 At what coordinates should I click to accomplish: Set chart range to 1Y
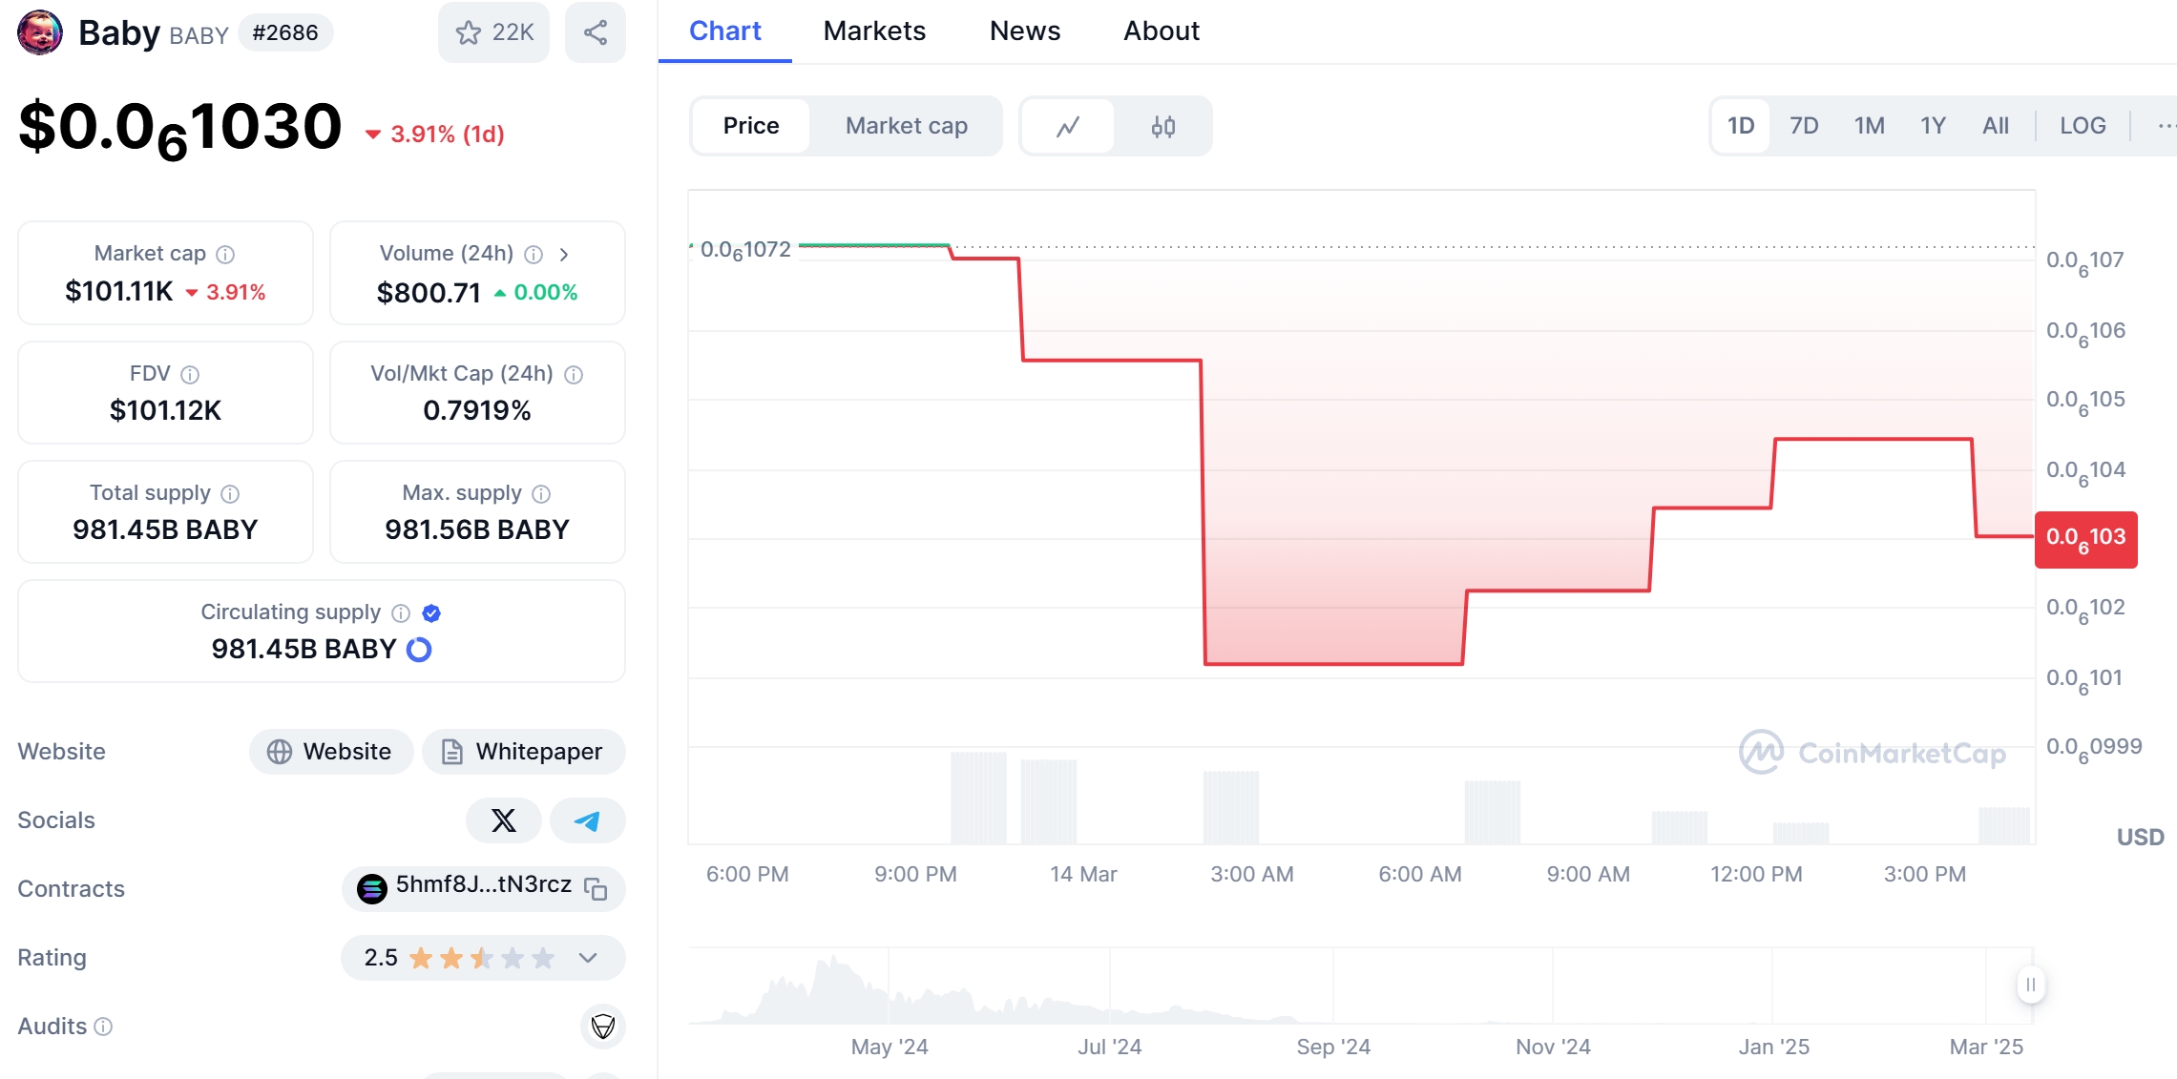coord(1934,126)
